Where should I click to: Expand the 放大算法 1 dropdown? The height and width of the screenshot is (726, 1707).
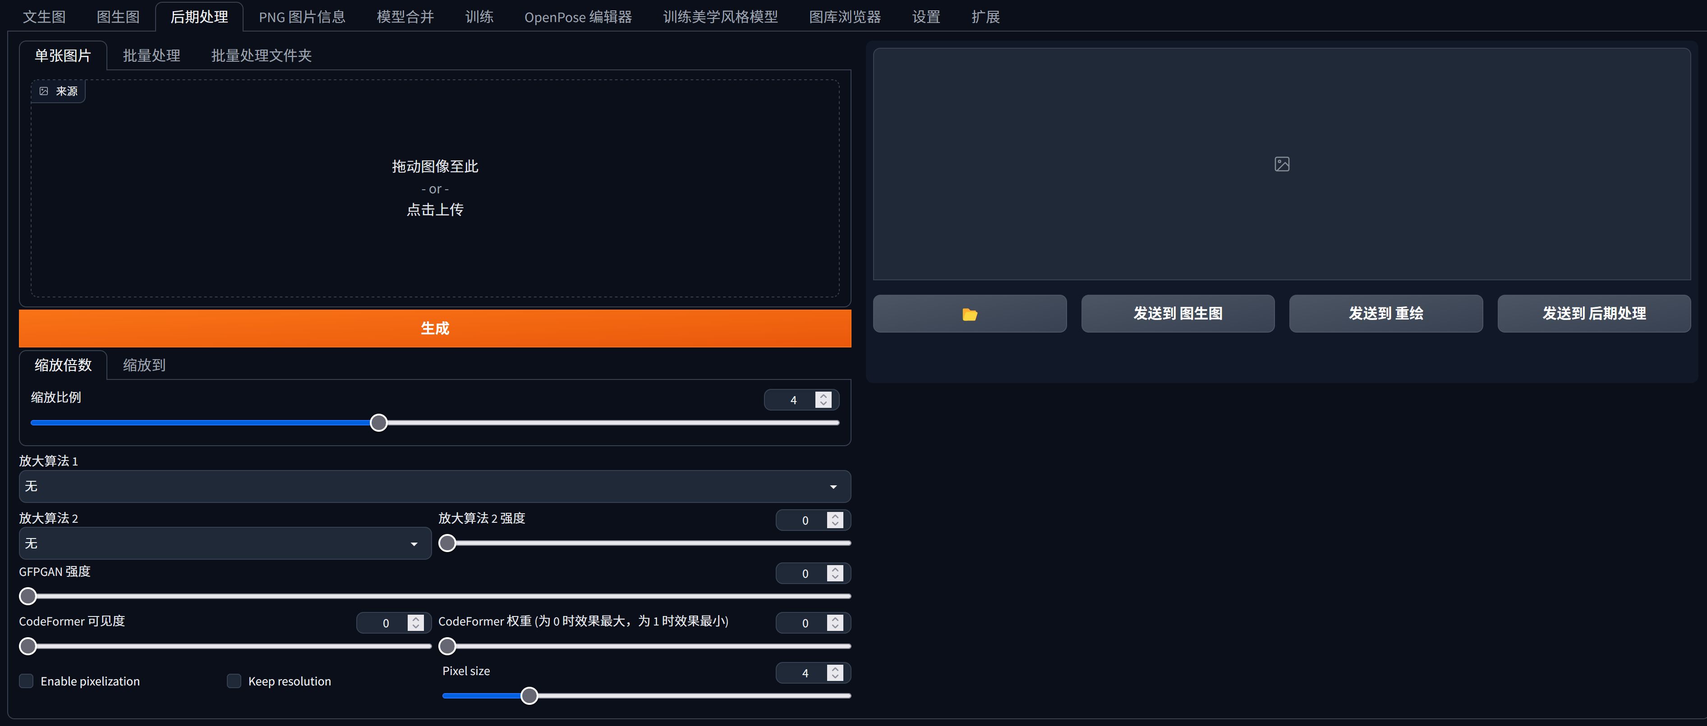[x=435, y=487]
